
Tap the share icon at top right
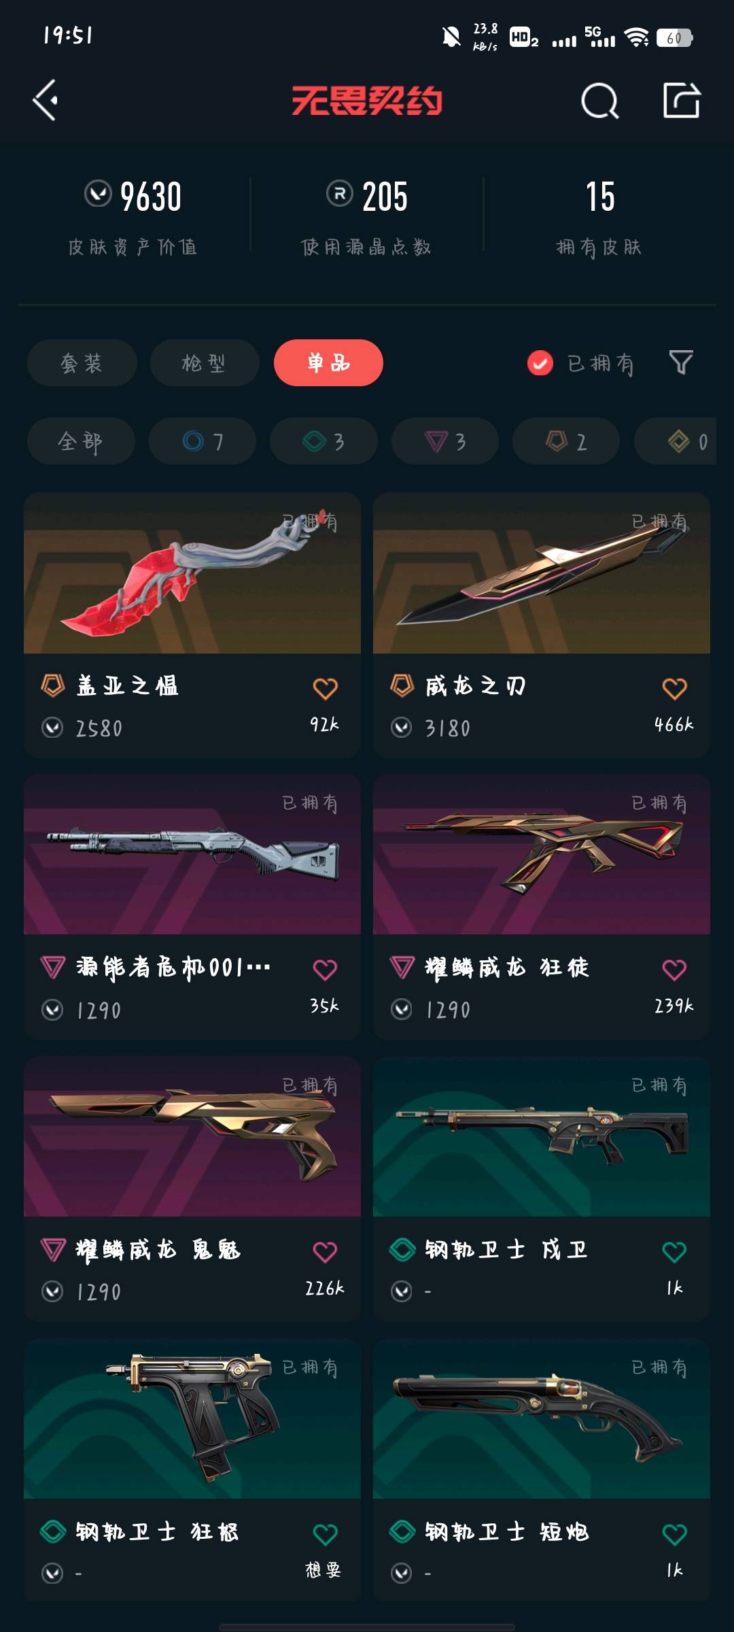point(682,100)
